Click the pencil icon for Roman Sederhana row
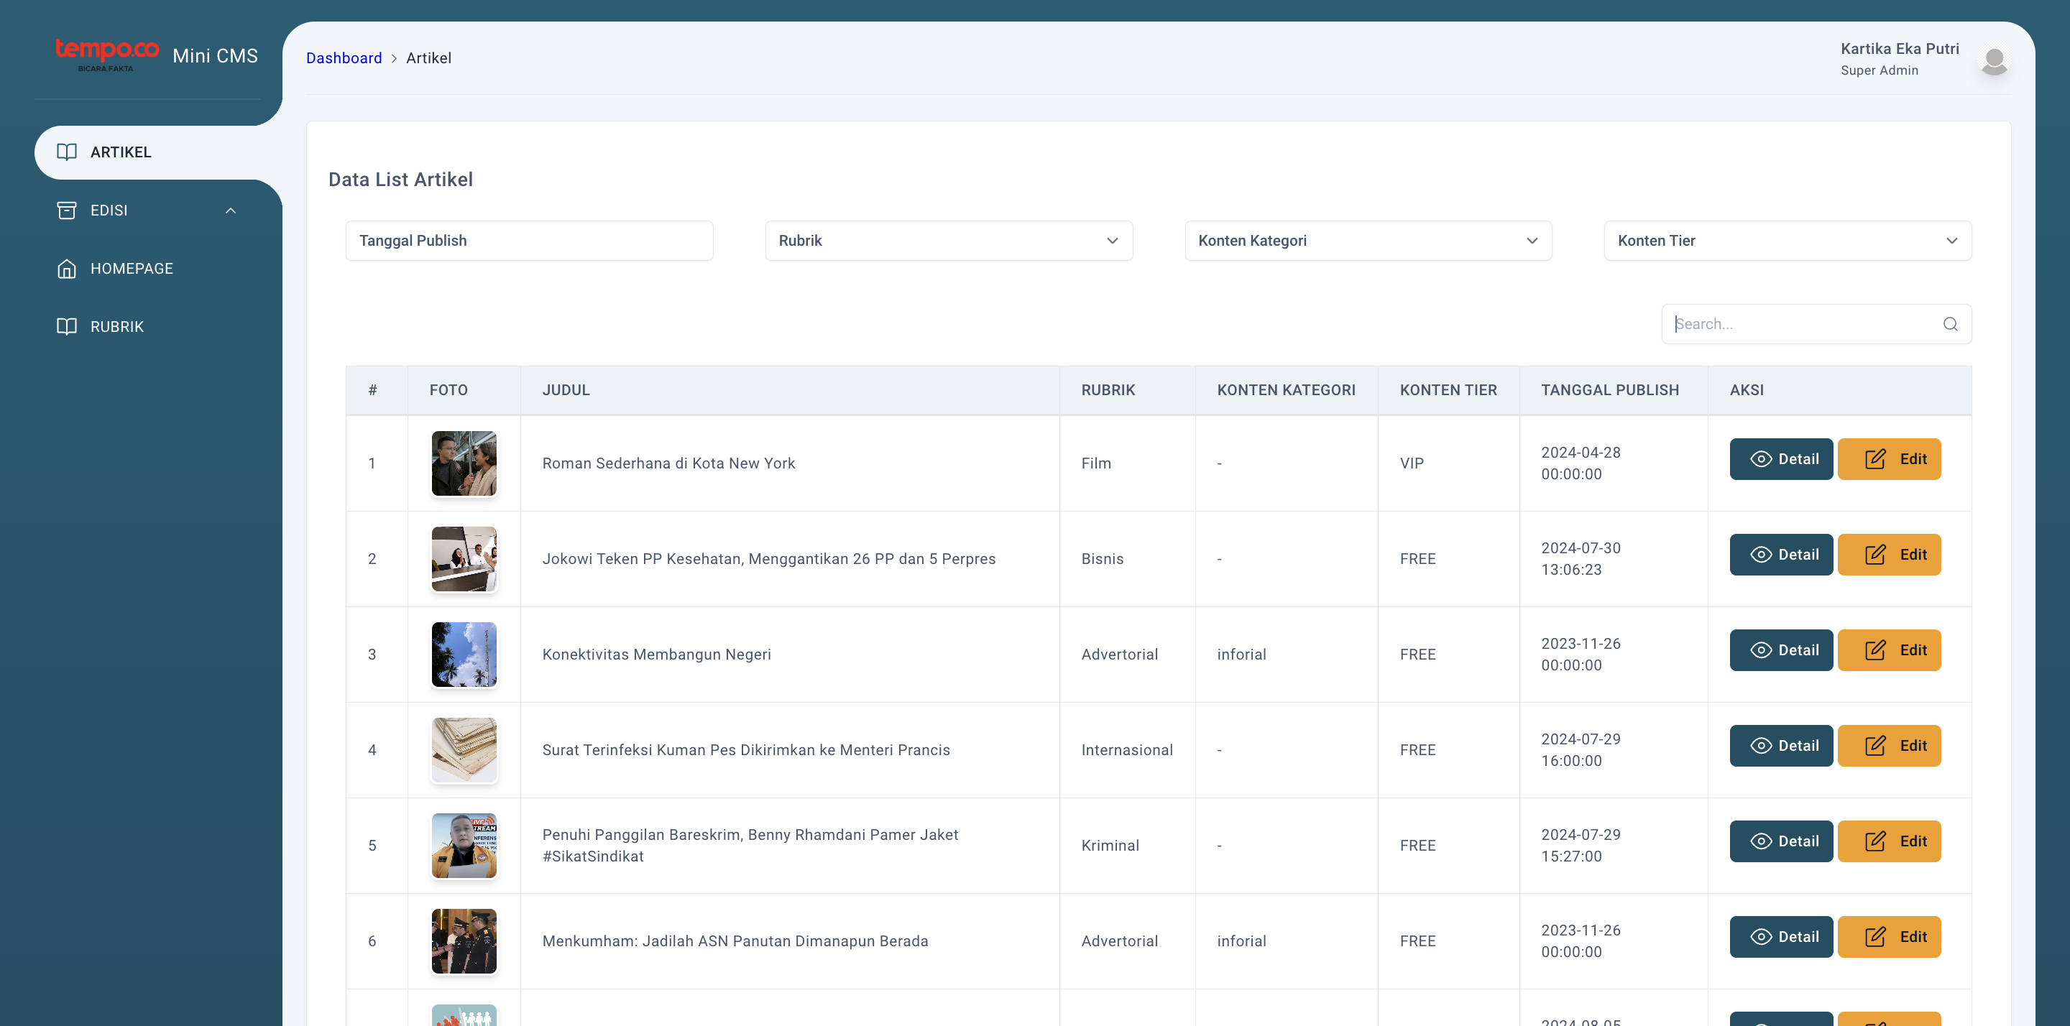Image resolution: width=2070 pixels, height=1026 pixels. pyautogui.click(x=1874, y=459)
